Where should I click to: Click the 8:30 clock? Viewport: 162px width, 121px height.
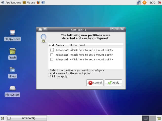152,3
